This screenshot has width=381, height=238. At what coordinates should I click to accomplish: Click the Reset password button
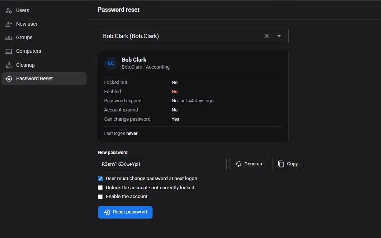pos(125,212)
